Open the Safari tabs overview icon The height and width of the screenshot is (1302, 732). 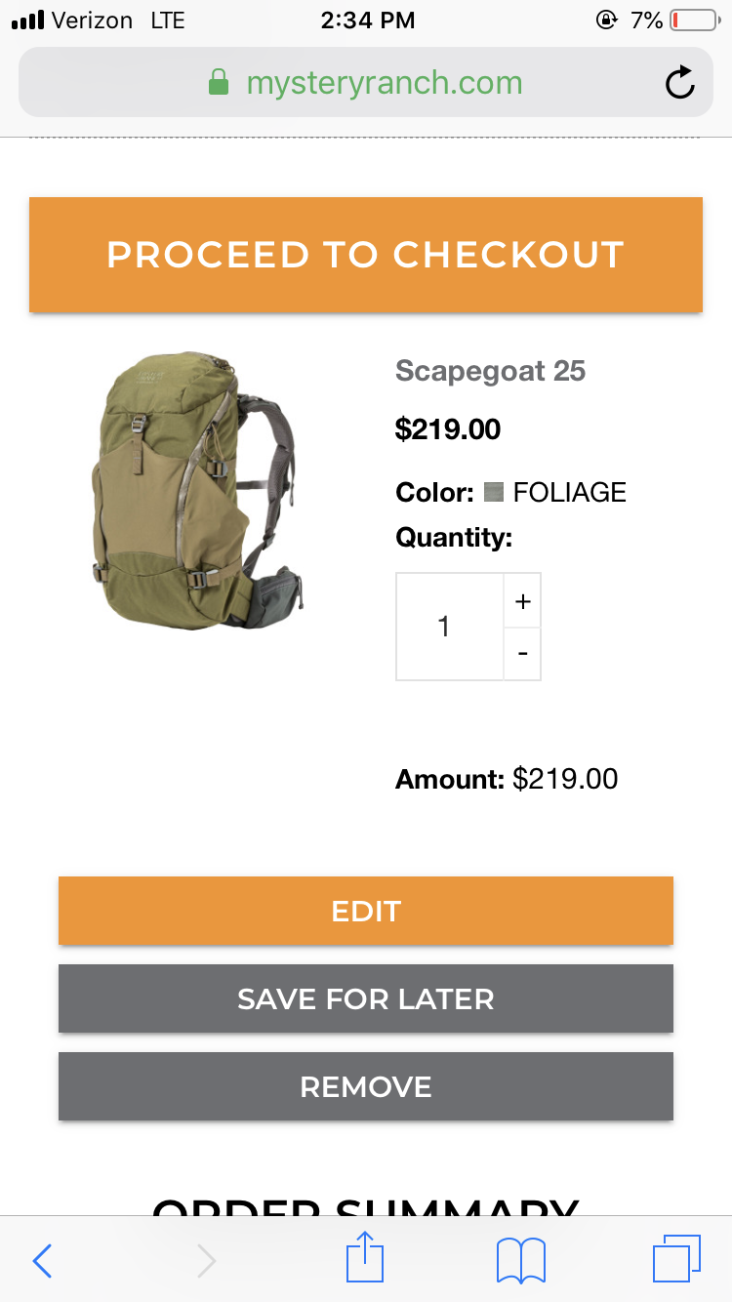[x=676, y=1259]
